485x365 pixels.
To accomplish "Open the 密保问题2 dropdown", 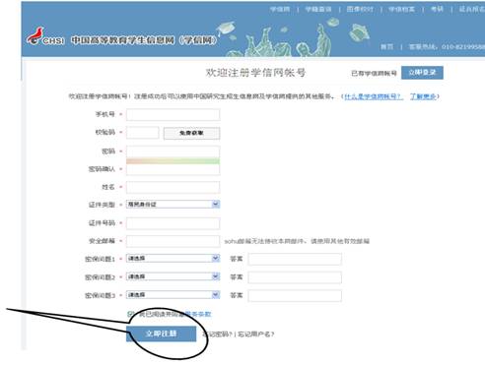I will 173,276.
